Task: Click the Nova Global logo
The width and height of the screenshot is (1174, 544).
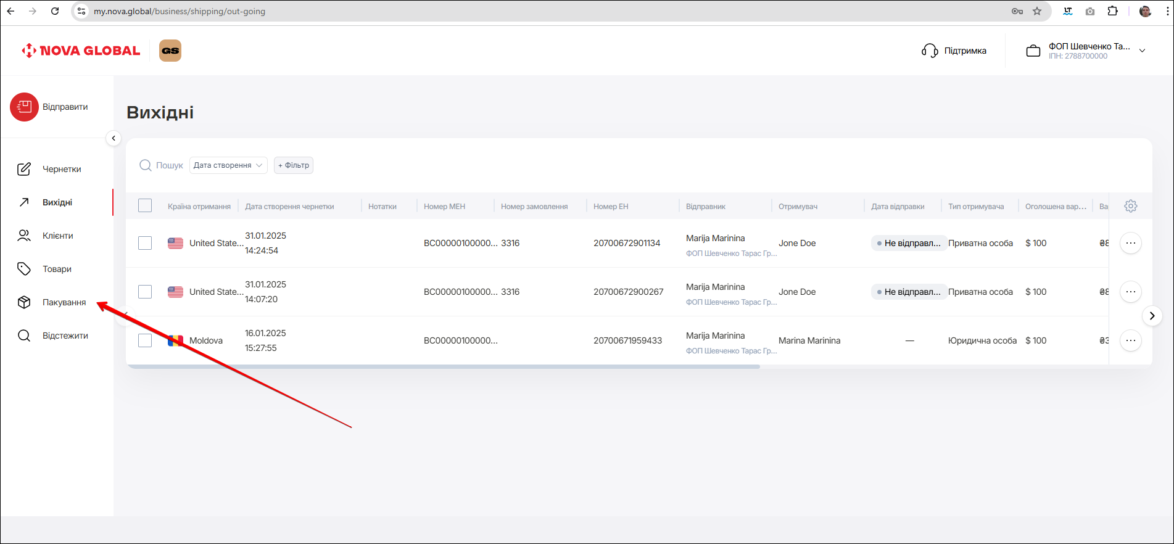Action: 81,51
